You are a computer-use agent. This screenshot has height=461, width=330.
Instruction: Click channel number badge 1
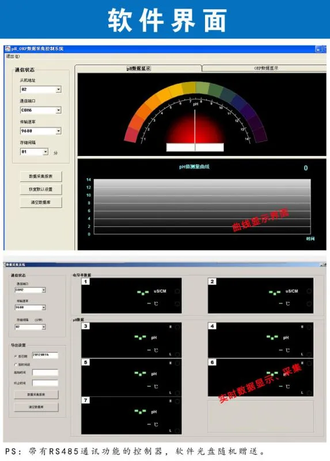pyautogui.click(x=85, y=282)
